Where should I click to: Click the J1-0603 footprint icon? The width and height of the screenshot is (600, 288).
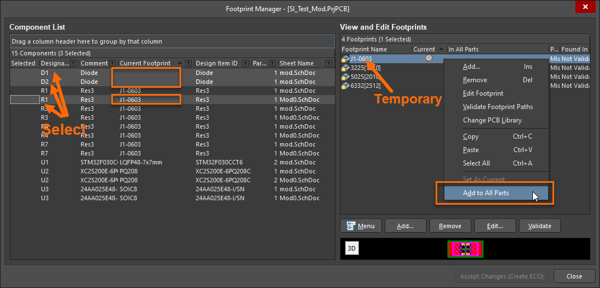pos(345,59)
